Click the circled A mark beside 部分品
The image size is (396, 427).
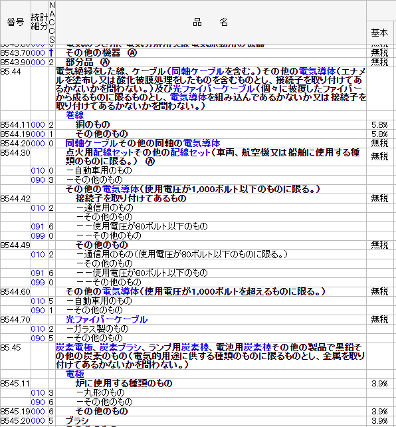(105, 63)
